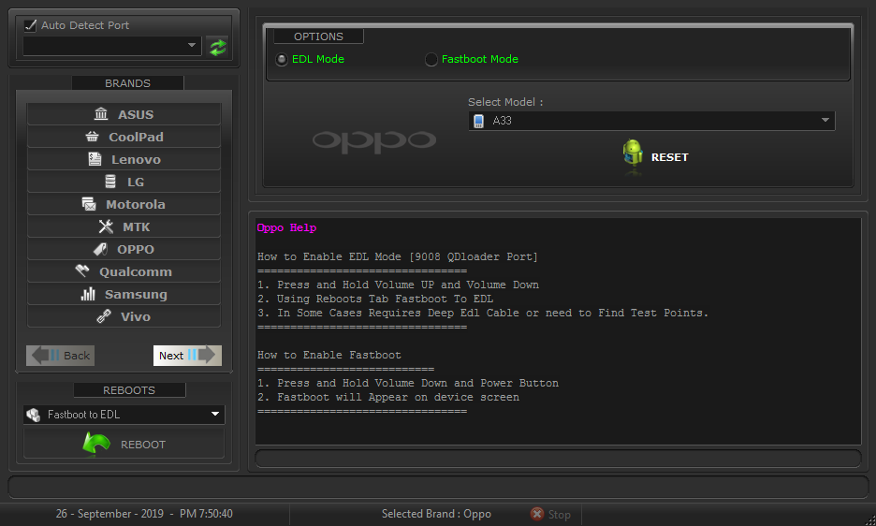Choose ASUS brand
The image size is (876, 526).
(124, 114)
